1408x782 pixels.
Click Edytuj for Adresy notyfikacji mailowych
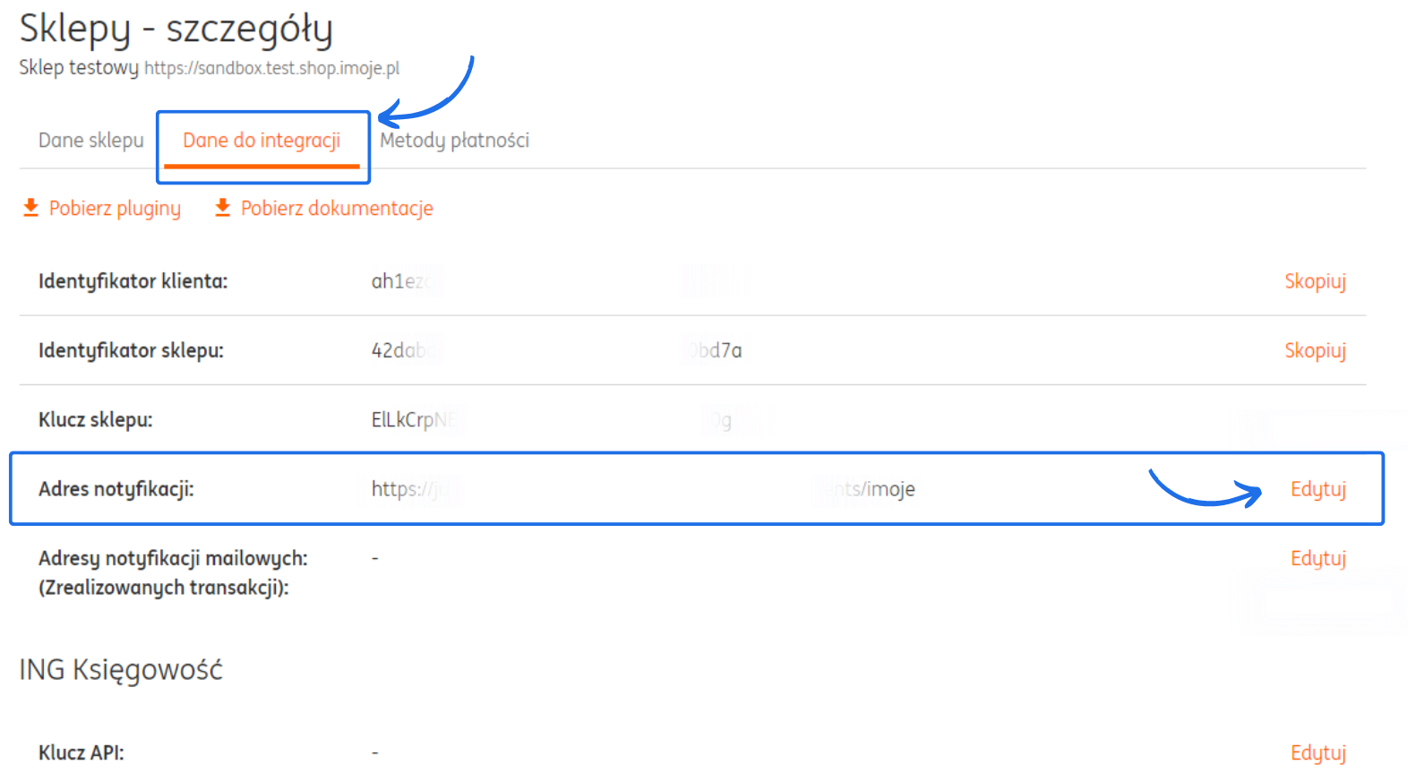(x=1318, y=558)
